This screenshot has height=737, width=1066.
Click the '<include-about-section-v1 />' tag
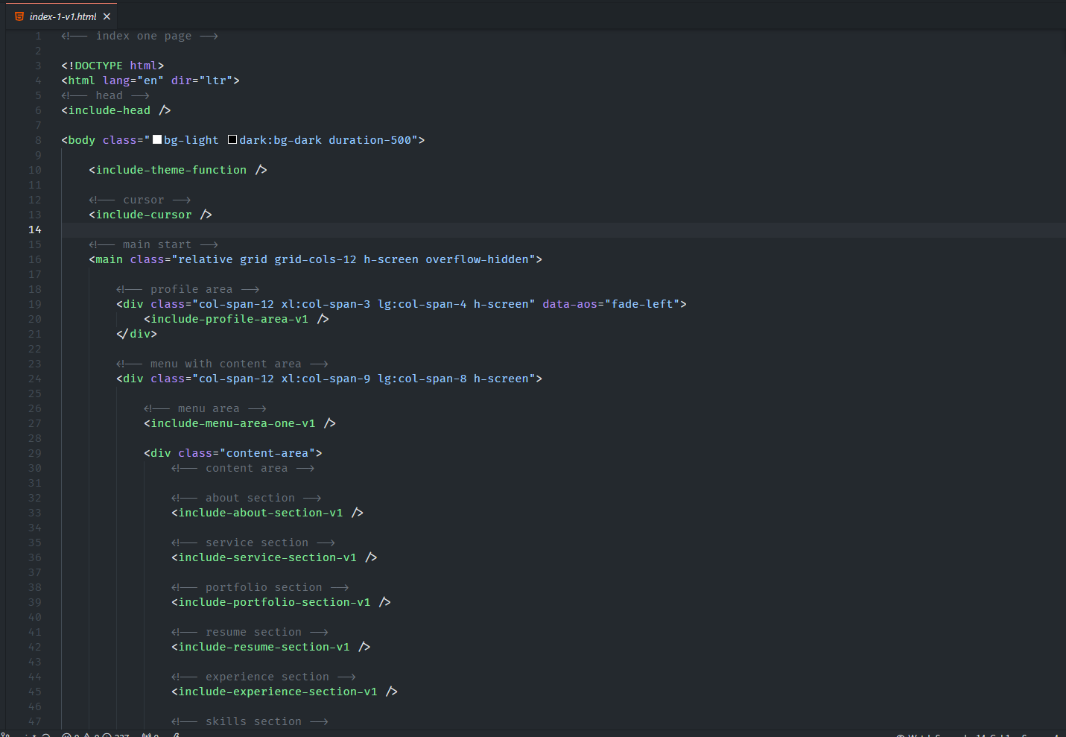(x=267, y=513)
